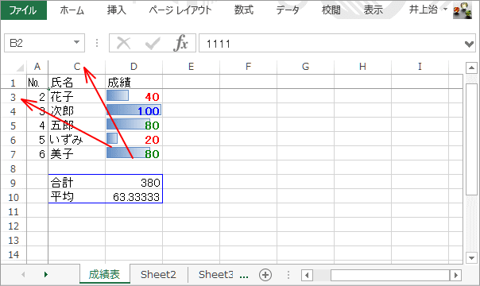Open the 表示 ribbon tab
480x286 pixels.
(x=373, y=10)
